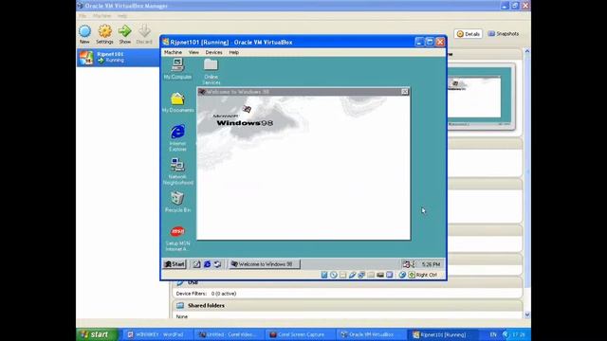Screen dimensions: 607x341
Task: Click the display monitor status bar icon
Action: pos(390,275)
